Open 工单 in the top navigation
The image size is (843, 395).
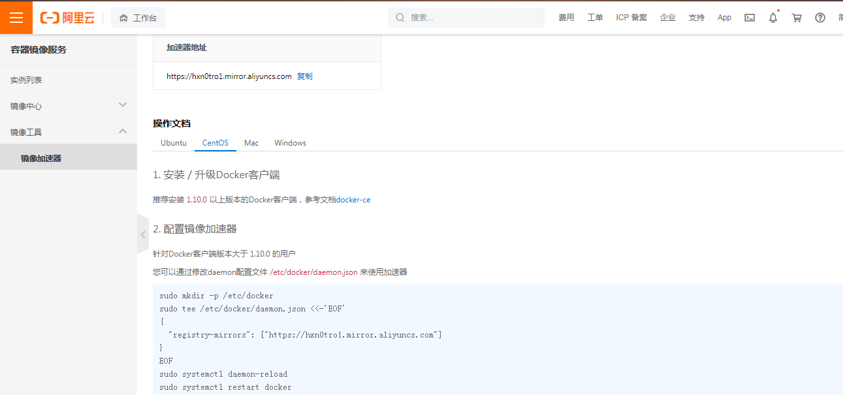pyautogui.click(x=595, y=18)
